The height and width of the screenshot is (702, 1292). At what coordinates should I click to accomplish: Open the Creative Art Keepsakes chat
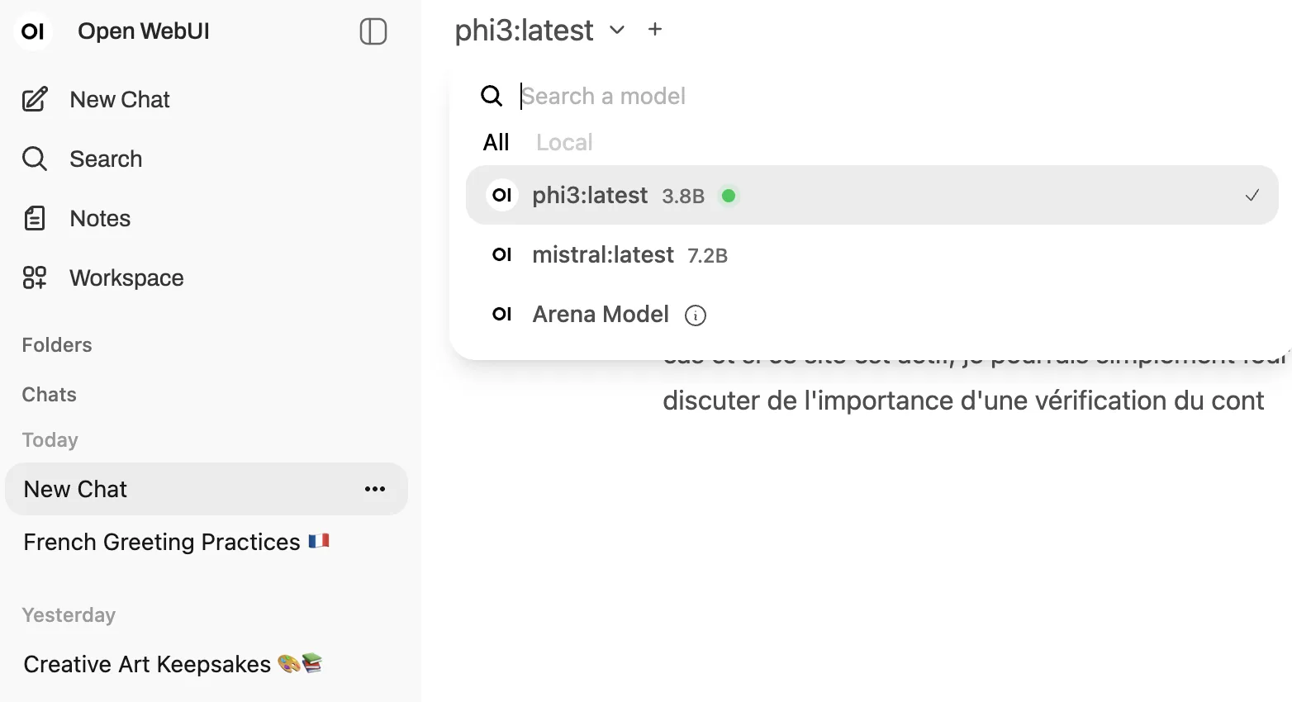147,665
